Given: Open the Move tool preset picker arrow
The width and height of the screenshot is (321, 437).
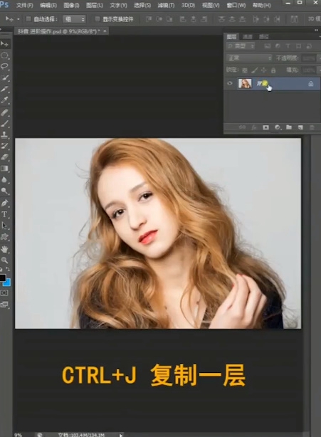Looking at the screenshot, I should click(19, 19).
